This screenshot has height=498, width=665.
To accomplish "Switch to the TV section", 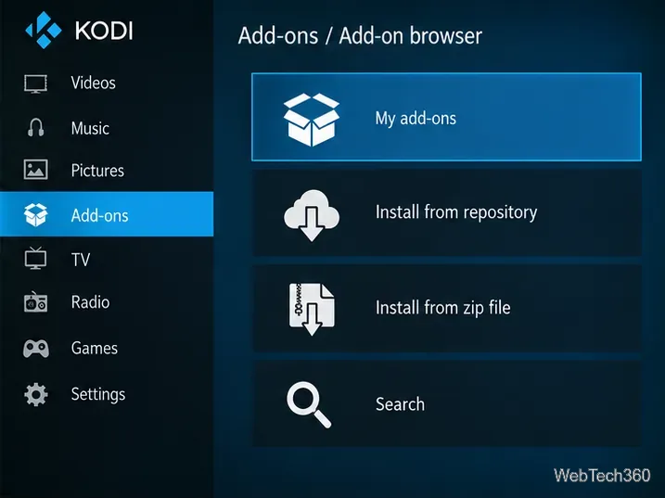I will [81, 260].
